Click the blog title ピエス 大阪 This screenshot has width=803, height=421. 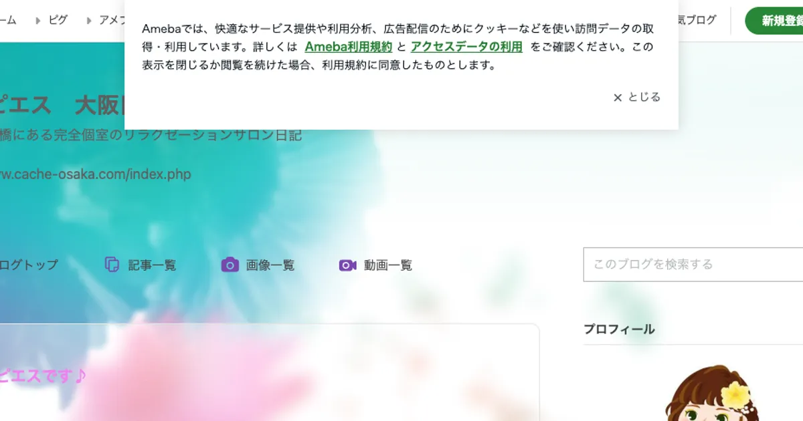click(62, 106)
